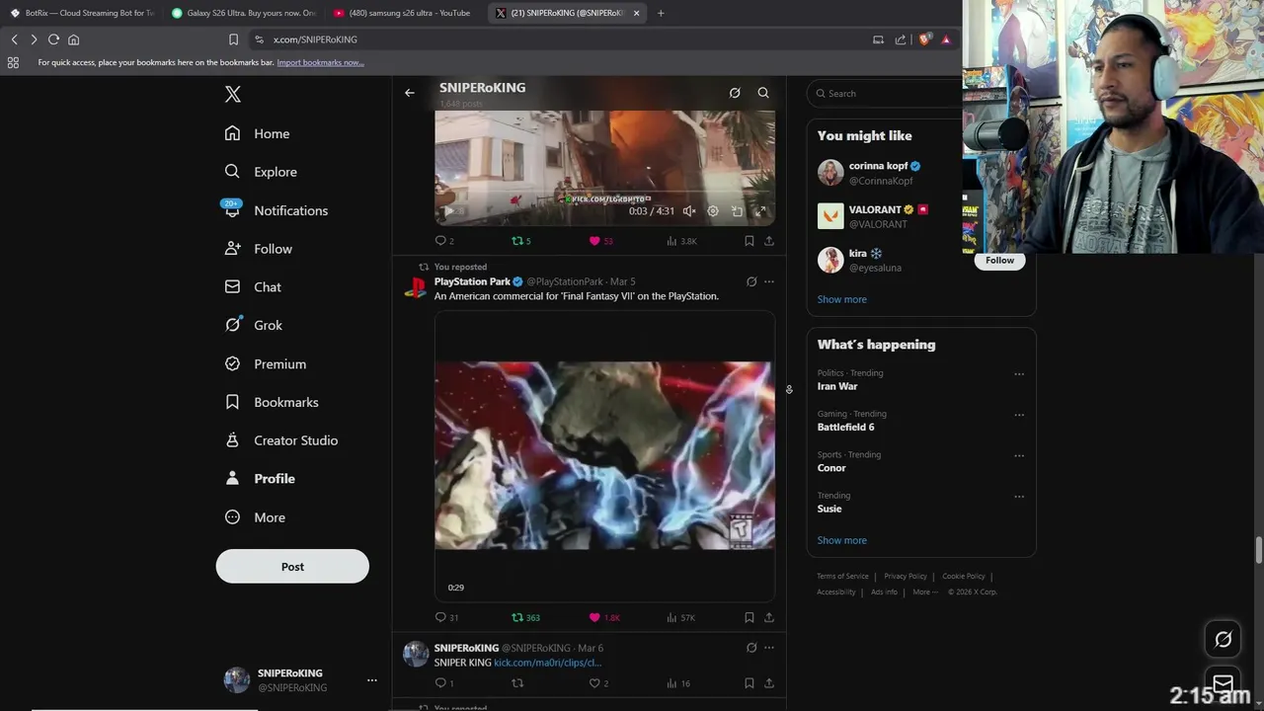The width and height of the screenshot is (1264, 711).
Task: Open Explore page
Action: [x=261, y=172]
